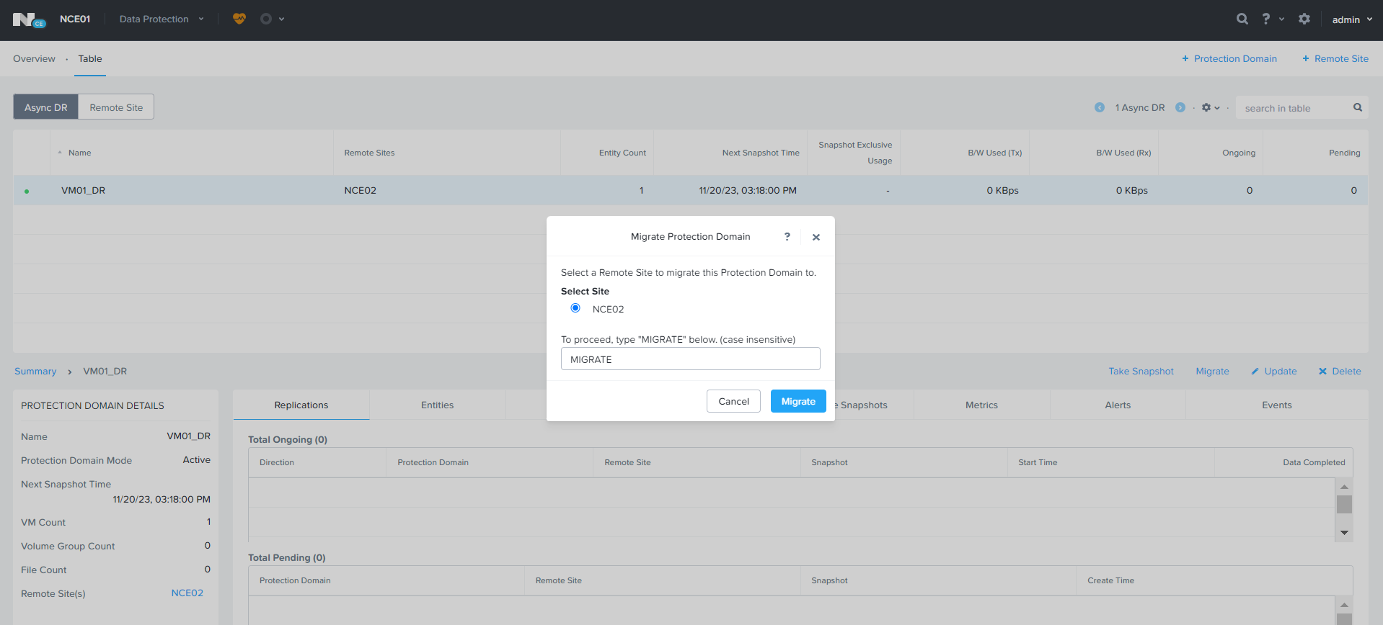This screenshot has width=1383, height=625.
Task: Go to previous page of Async DR table
Action: pyautogui.click(x=1099, y=108)
